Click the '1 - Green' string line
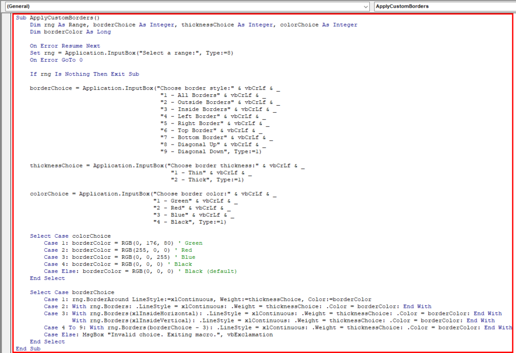Image resolution: width=516 pixels, height=353 pixels. coord(196,201)
